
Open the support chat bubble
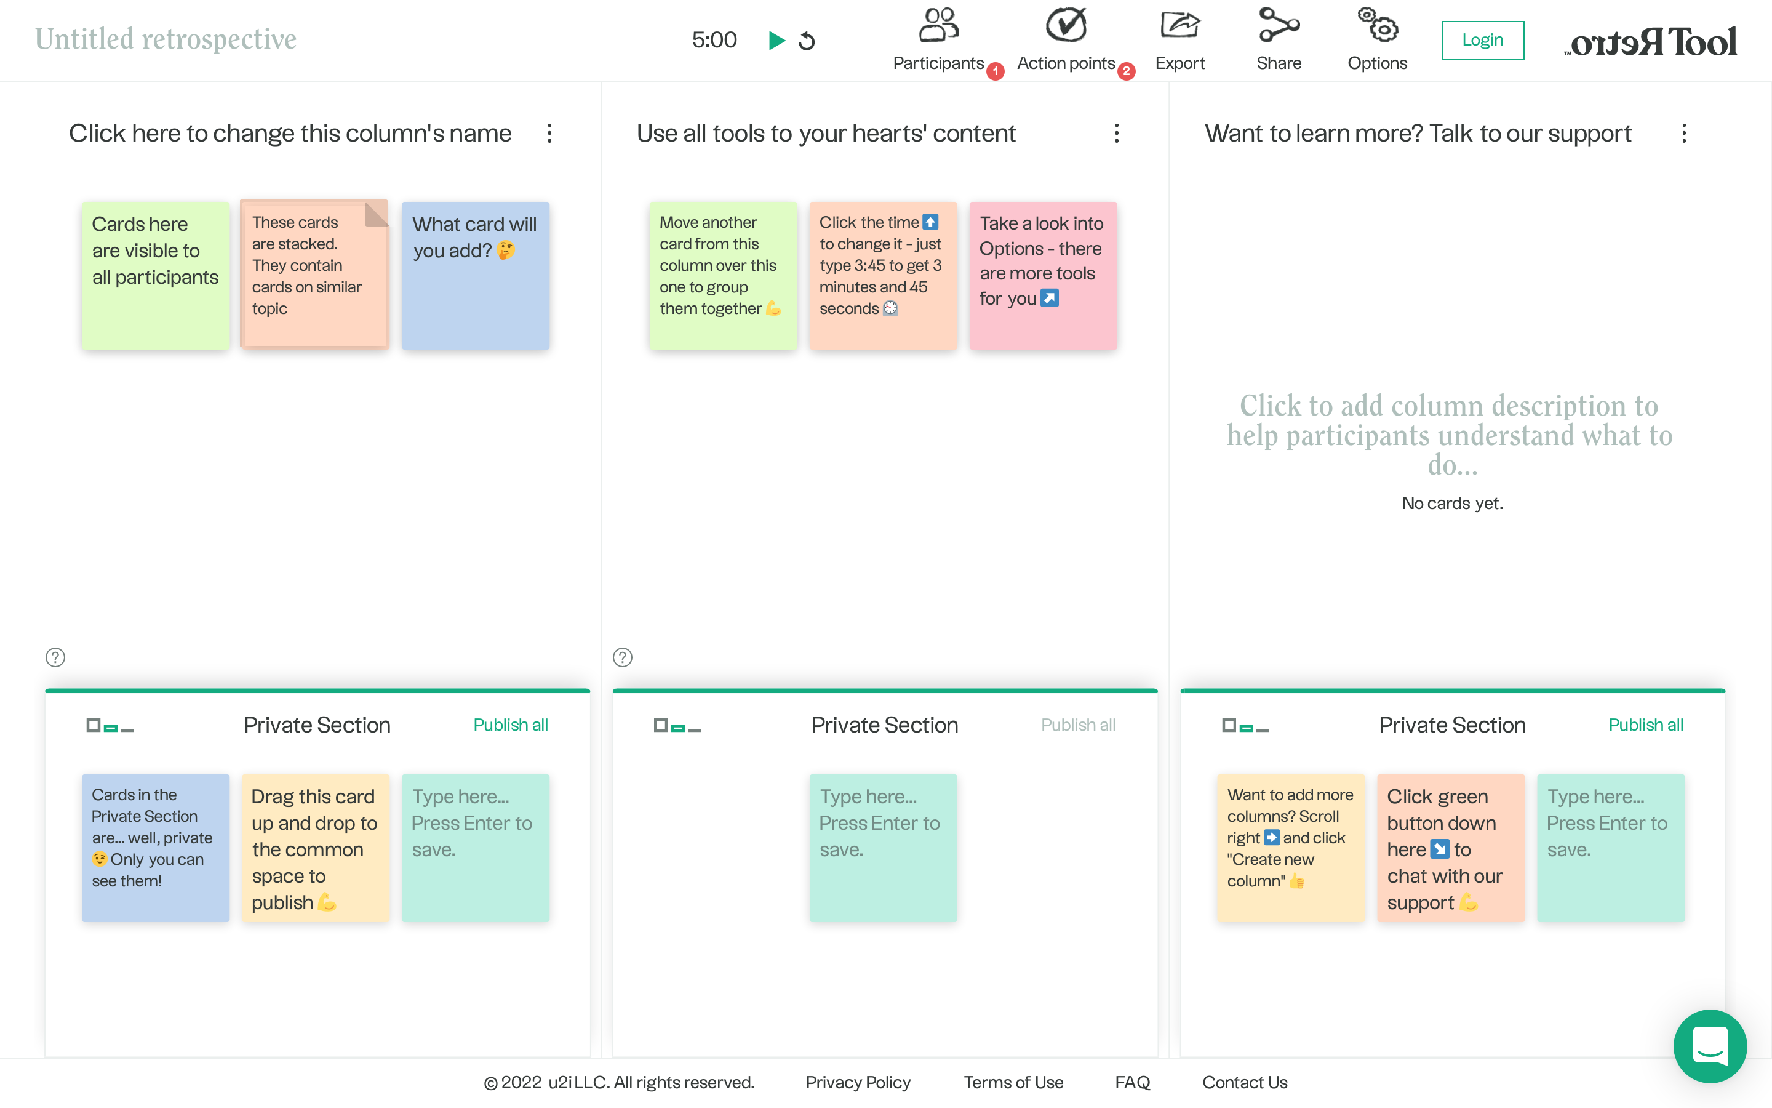coord(1710,1046)
